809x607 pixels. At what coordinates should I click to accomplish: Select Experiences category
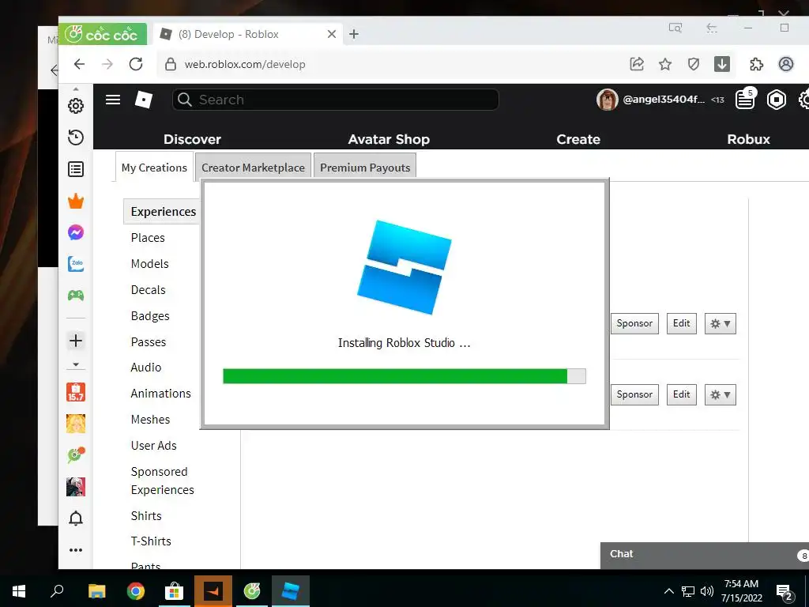point(163,212)
